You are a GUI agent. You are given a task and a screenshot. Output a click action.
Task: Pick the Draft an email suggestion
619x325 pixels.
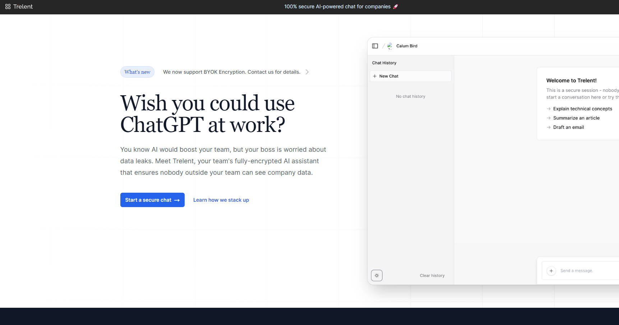coord(568,127)
